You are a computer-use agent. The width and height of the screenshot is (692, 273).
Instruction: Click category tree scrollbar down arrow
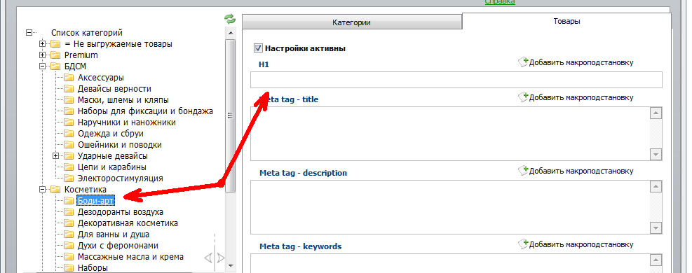(x=231, y=265)
